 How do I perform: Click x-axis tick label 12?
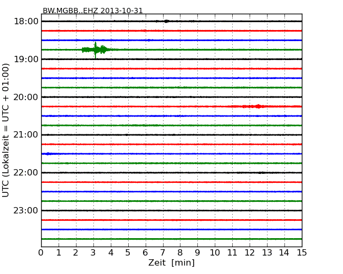pos(250,253)
